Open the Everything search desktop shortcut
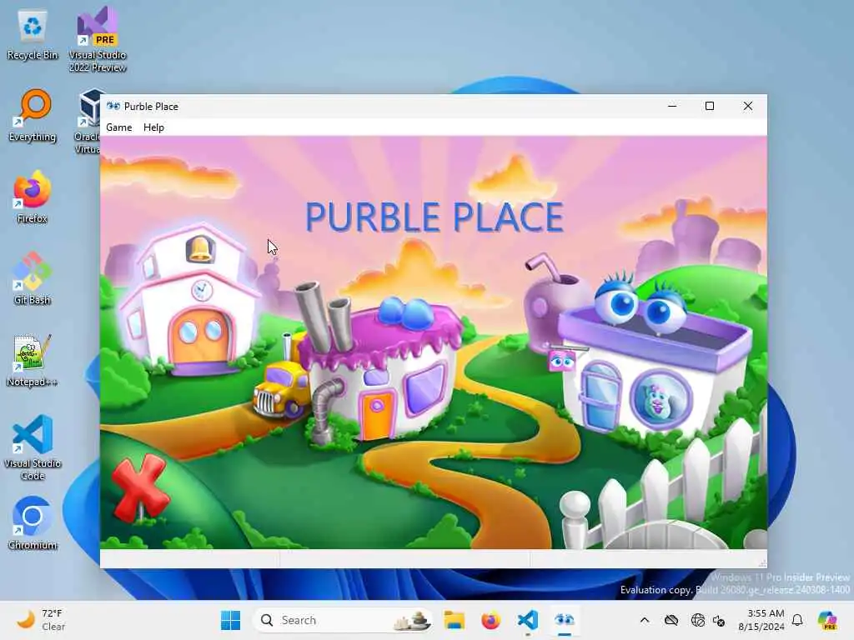The width and height of the screenshot is (854, 640). click(x=33, y=116)
